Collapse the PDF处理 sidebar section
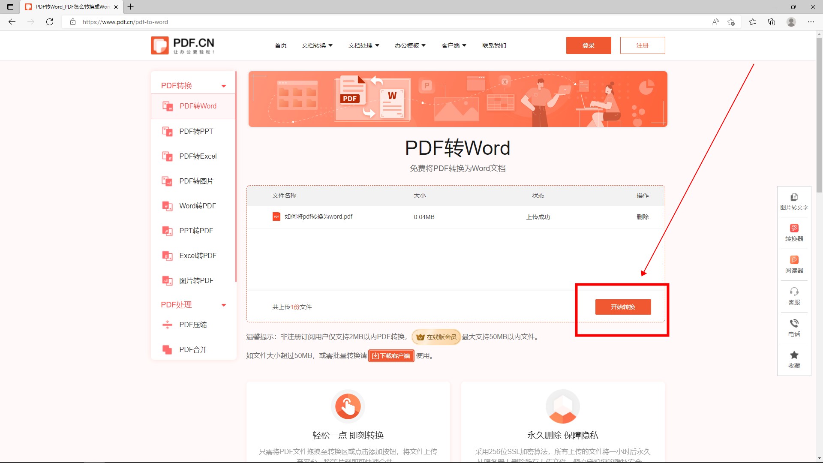The height and width of the screenshot is (463, 823). (224, 305)
